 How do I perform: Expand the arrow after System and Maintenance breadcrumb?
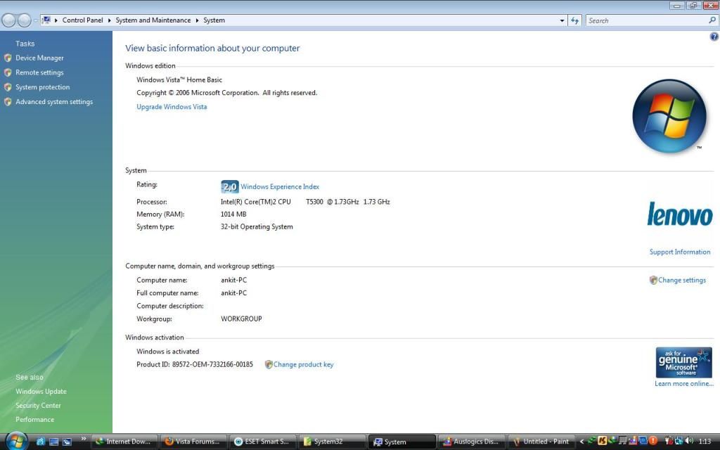tap(197, 20)
